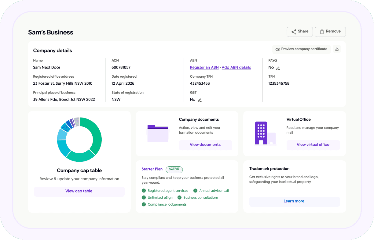Click the download certificate icon
The height and width of the screenshot is (240, 374).
click(337, 49)
